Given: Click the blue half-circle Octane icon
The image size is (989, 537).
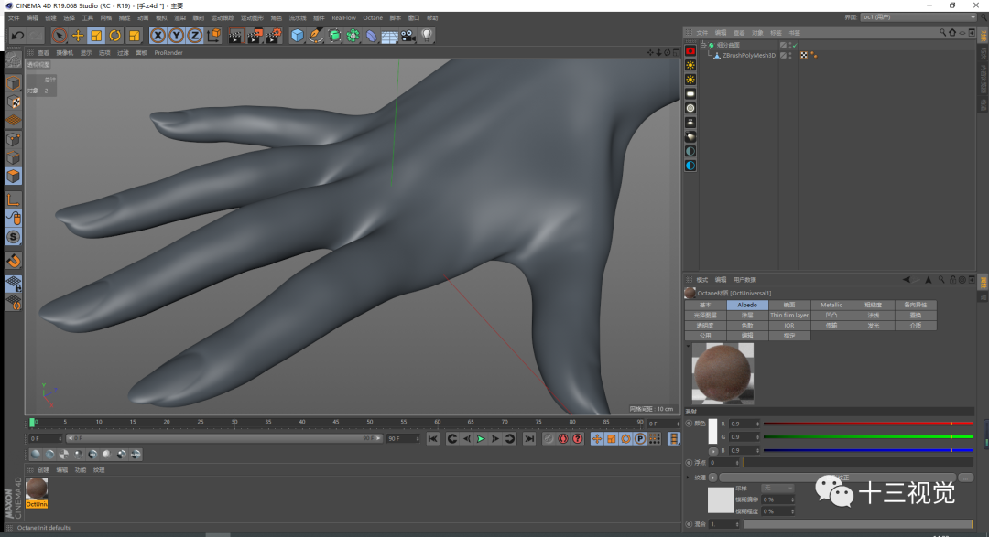Looking at the screenshot, I should [690, 166].
